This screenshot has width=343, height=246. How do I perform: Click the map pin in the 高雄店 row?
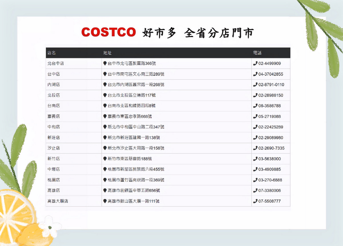[105, 190]
